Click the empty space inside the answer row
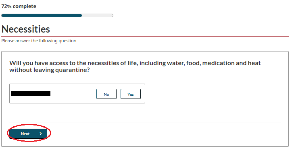 coord(74,94)
